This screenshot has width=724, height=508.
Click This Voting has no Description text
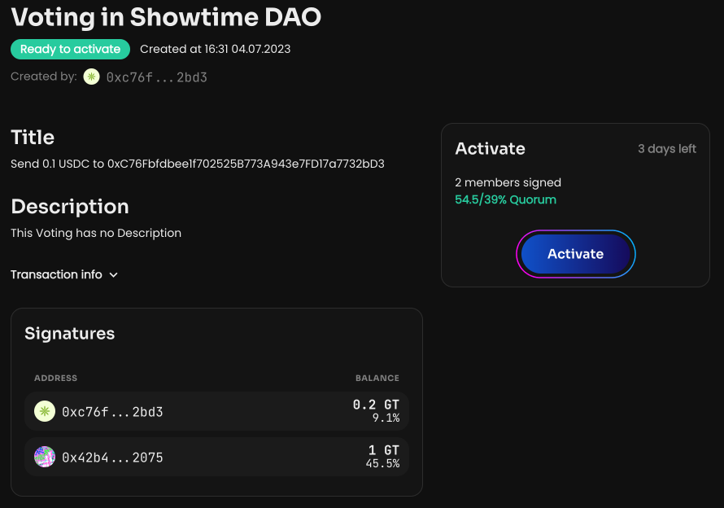(96, 233)
